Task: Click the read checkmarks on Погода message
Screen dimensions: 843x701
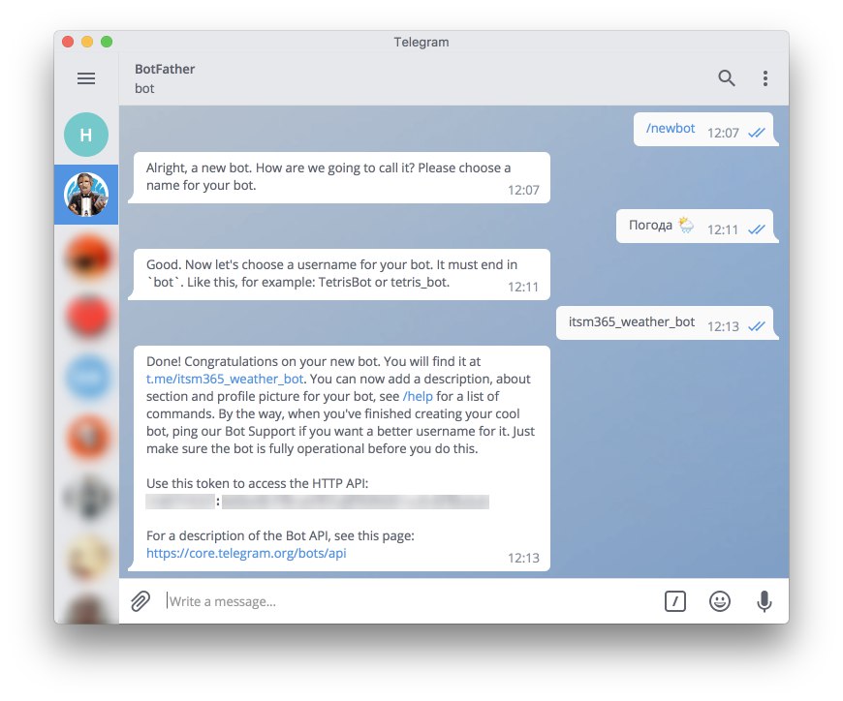Action: [x=757, y=229]
